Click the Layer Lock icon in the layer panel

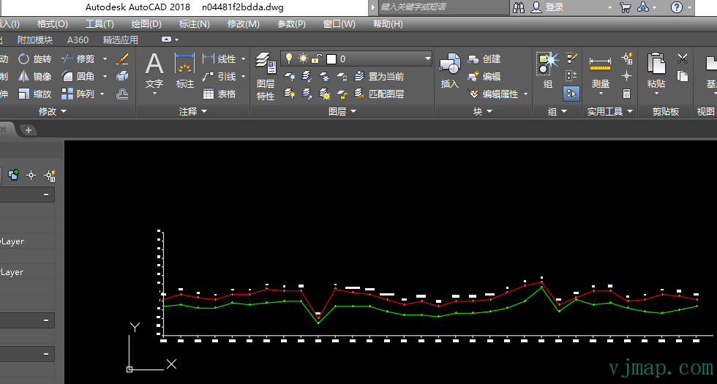[x=342, y=76]
